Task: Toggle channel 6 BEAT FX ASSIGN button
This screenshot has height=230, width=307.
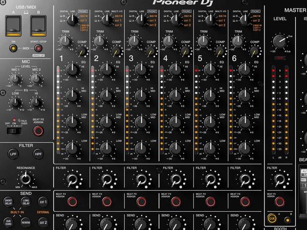Action: [x=245, y=202]
